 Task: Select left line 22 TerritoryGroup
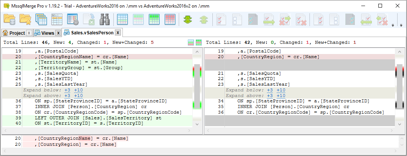point(97,68)
